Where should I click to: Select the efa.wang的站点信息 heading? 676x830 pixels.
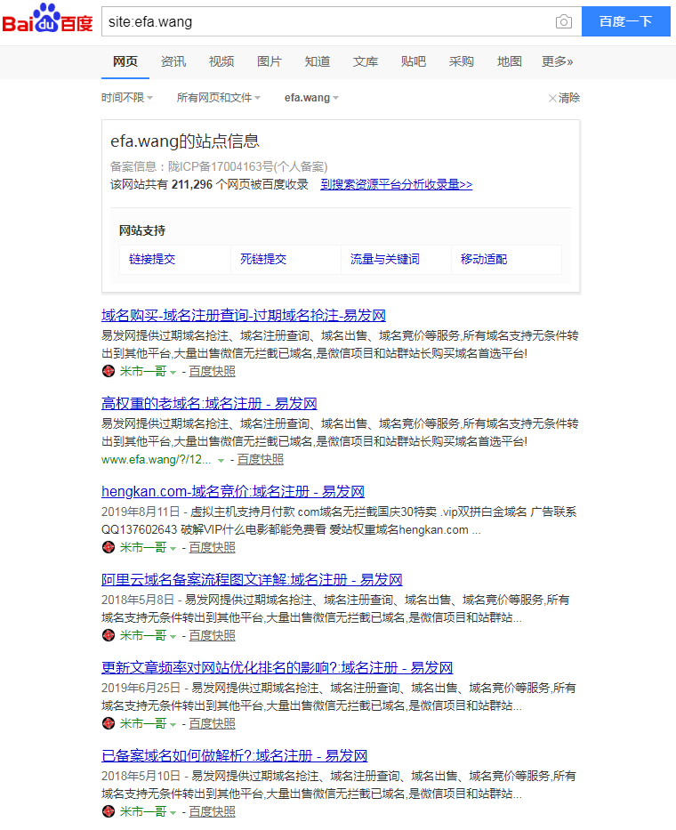coord(185,141)
